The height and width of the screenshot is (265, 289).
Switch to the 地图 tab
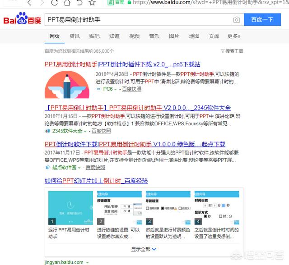pos(194,36)
